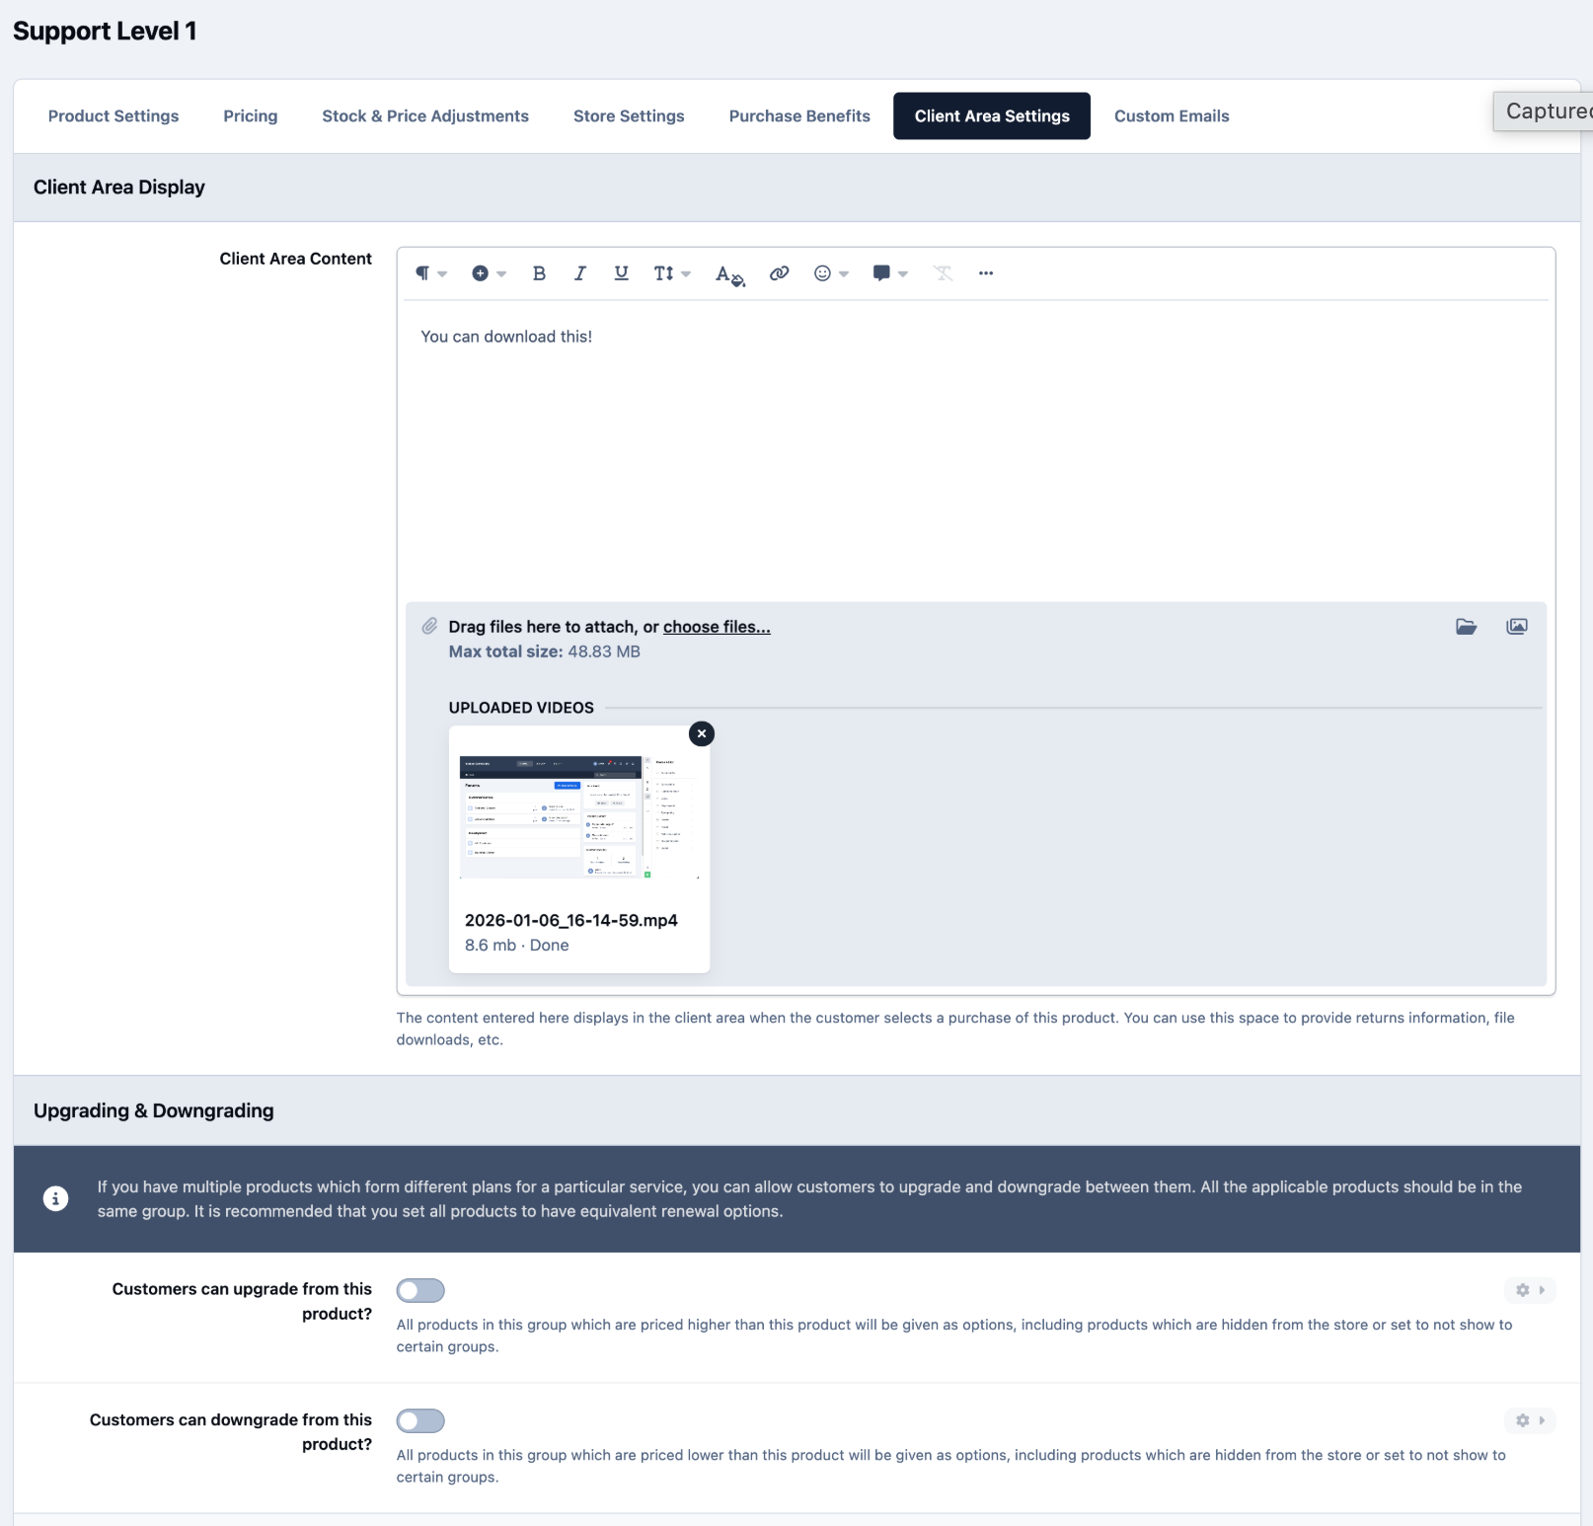Open the paragraph format dropdown

pos(431,273)
